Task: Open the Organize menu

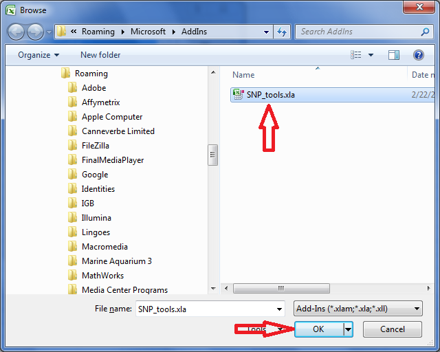Action: (x=38, y=55)
